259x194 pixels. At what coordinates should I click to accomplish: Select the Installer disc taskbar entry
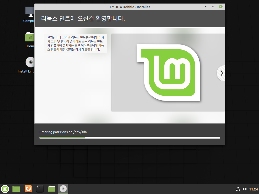[63, 189]
